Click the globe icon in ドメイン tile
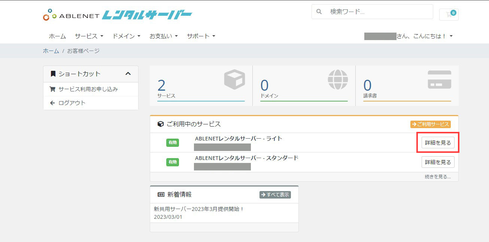 pyautogui.click(x=338, y=79)
